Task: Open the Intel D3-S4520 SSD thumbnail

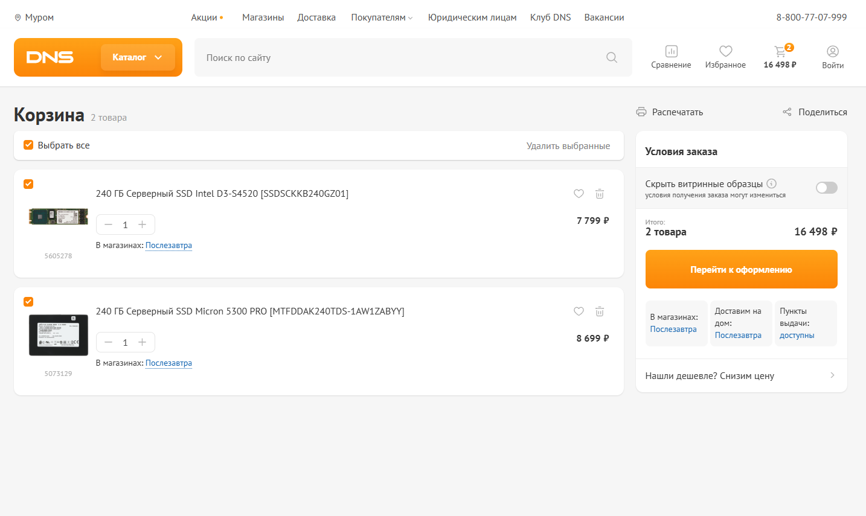Action: 59,217
